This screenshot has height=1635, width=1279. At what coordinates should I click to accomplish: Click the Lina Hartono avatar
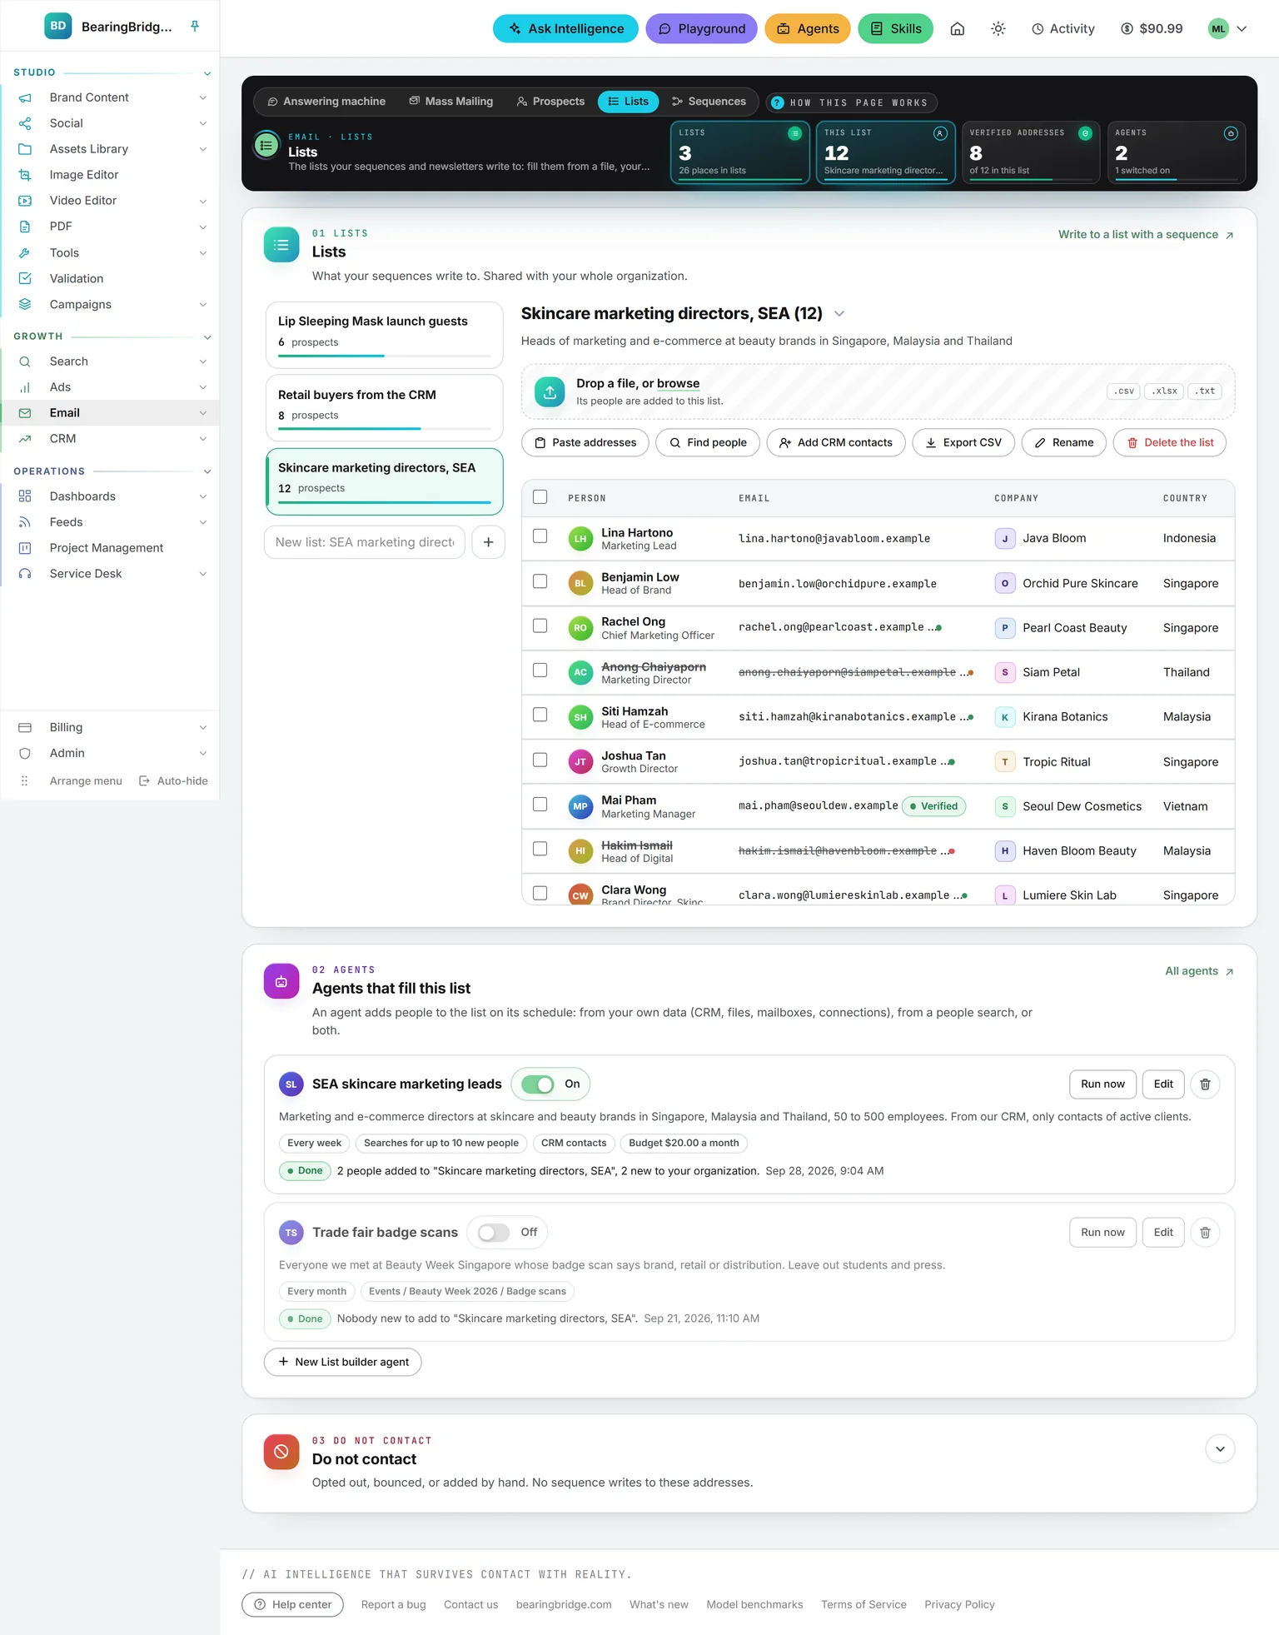[580, 539]
